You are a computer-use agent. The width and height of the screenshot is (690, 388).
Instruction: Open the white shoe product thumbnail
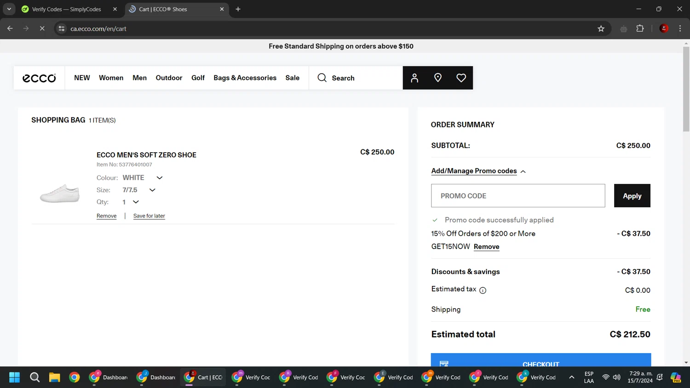60,193
